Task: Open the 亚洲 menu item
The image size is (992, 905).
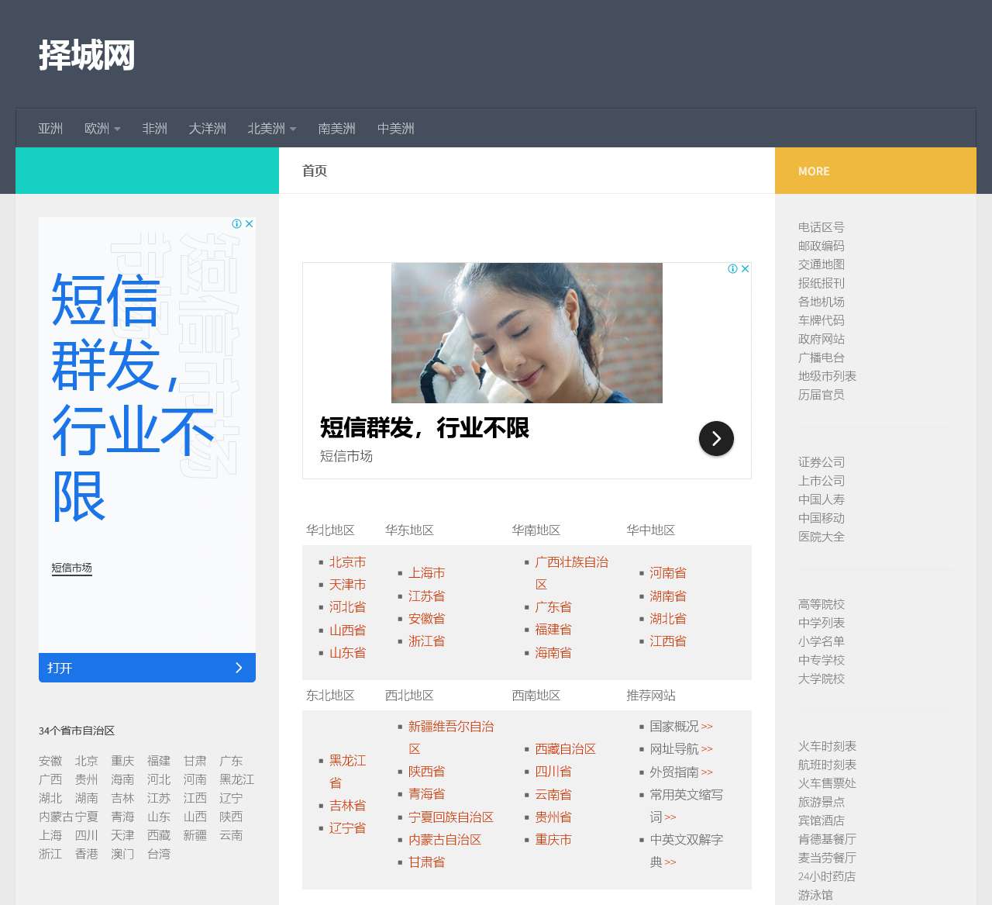Action: pyautogui.click(x=50, y=129)
